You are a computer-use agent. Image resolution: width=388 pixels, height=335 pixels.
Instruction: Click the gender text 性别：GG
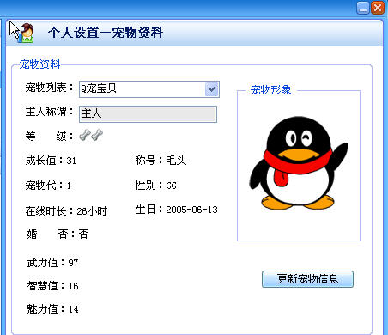coord(156,186)
